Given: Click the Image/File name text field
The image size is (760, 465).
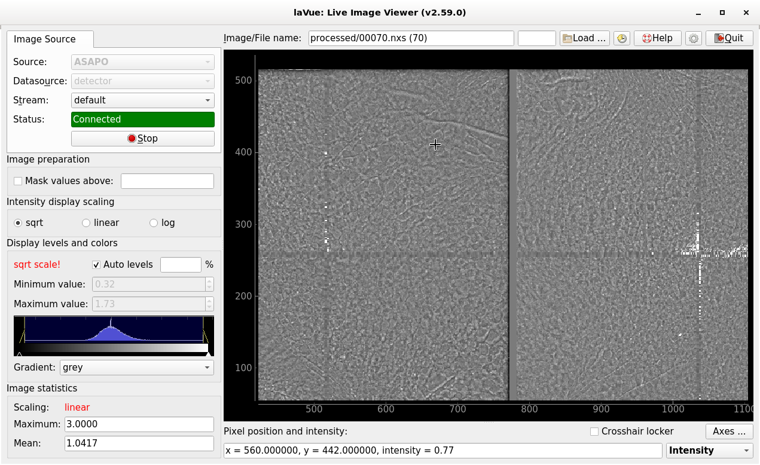Looking at the screenshot, I should 411,38.
